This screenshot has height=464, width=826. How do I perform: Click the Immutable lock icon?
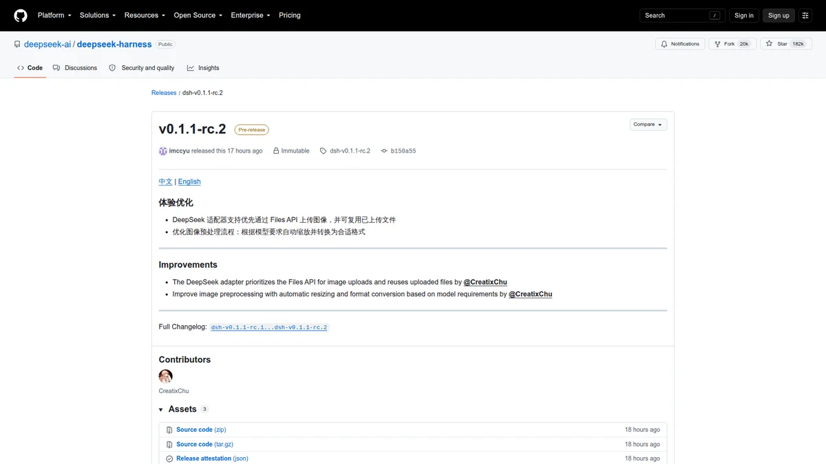[x=276, y=151]
